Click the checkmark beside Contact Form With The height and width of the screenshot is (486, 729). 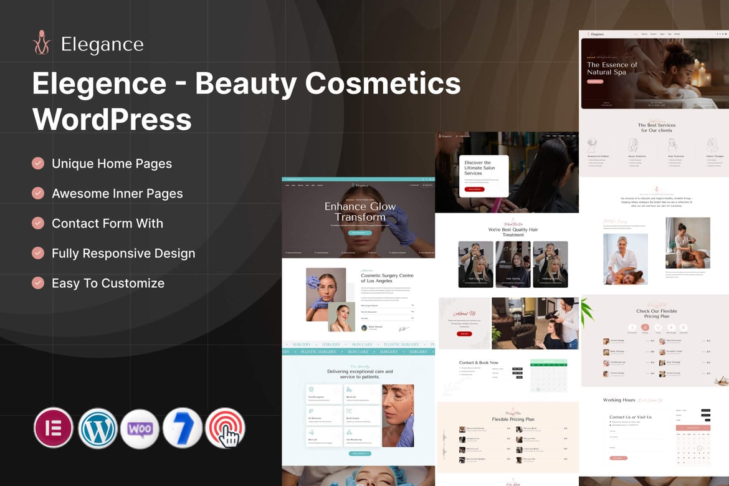(38, 223)
